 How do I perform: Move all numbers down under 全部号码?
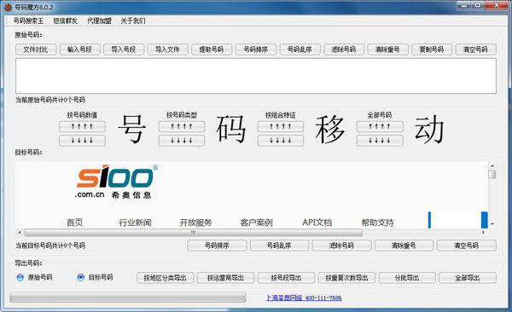click(380, 141)
